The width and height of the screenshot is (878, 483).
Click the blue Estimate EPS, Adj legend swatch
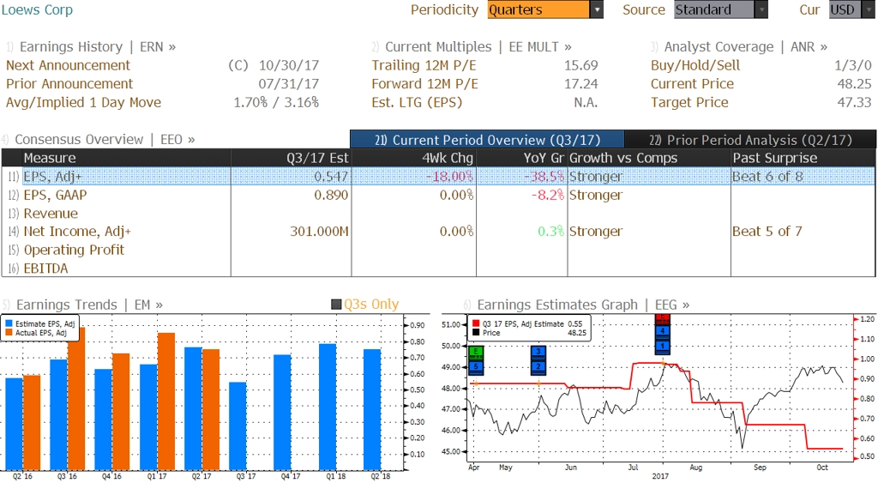click(9, 323)
